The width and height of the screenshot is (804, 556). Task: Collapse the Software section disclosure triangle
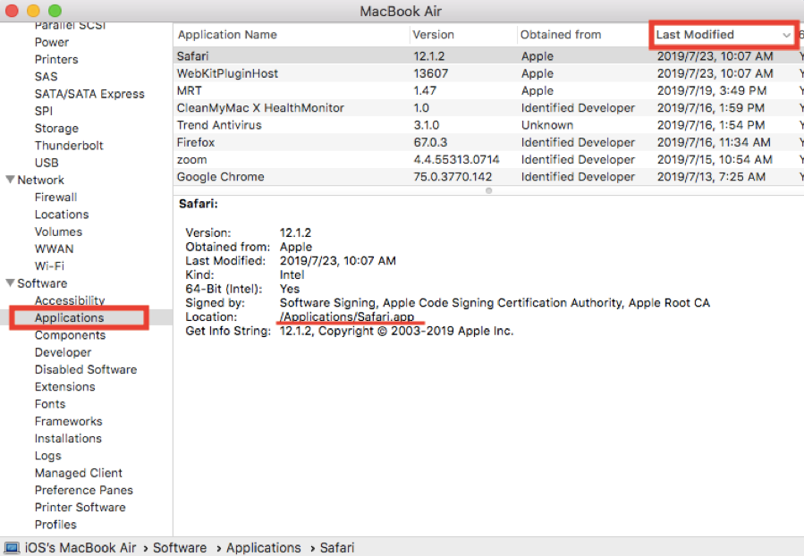click(10, 284)
